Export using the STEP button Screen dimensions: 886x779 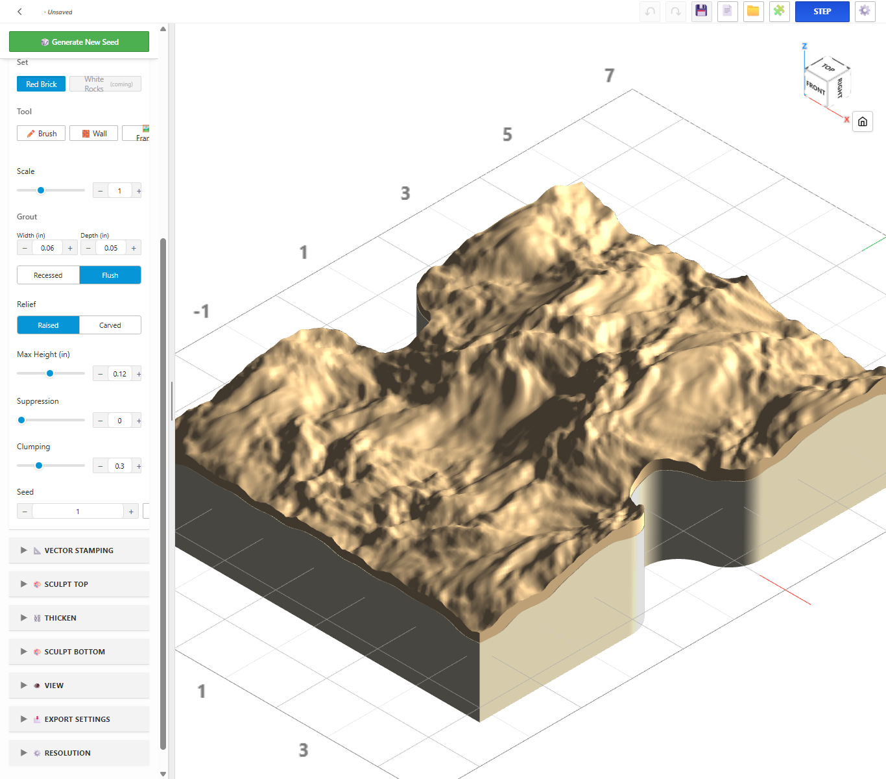tap(822, 12)
